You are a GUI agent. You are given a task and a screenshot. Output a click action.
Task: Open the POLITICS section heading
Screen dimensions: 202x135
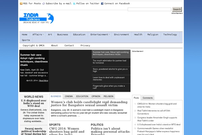[x=97, y=125]
